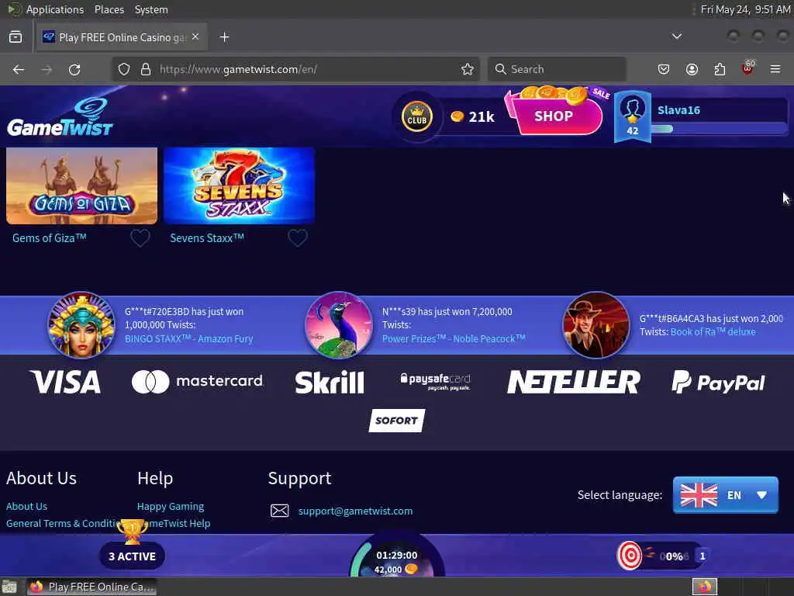The image size is (794, 596).
Task: Go back with the browser back arrow
Action: pyautogui.click(x=19, y=69)
